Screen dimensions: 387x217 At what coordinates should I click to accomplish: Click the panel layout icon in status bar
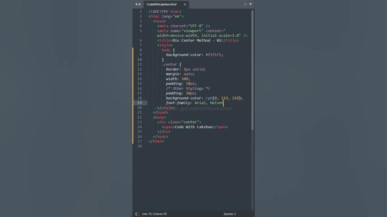click(x=137, y=214)
